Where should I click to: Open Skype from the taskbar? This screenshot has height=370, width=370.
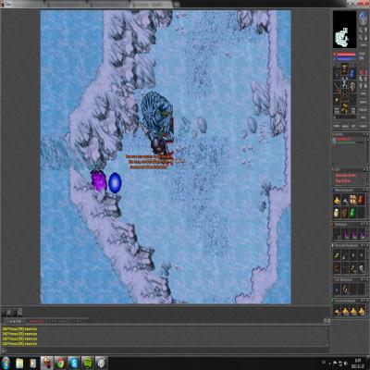point(74,364)
